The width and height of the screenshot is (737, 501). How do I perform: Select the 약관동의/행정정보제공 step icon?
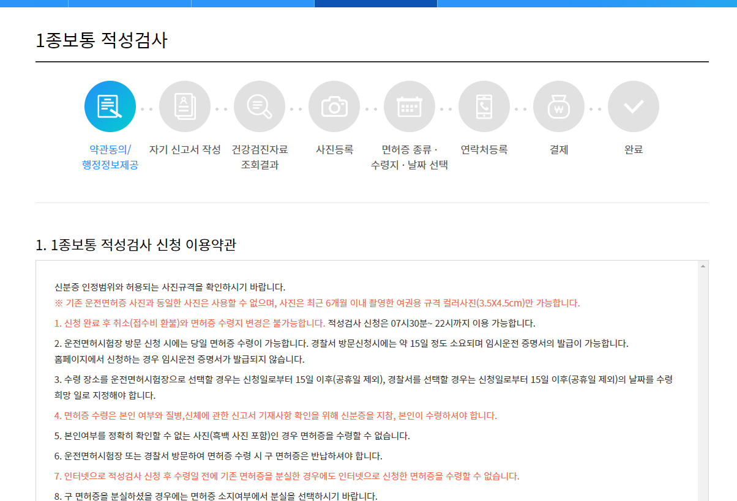tap(110, 106)
